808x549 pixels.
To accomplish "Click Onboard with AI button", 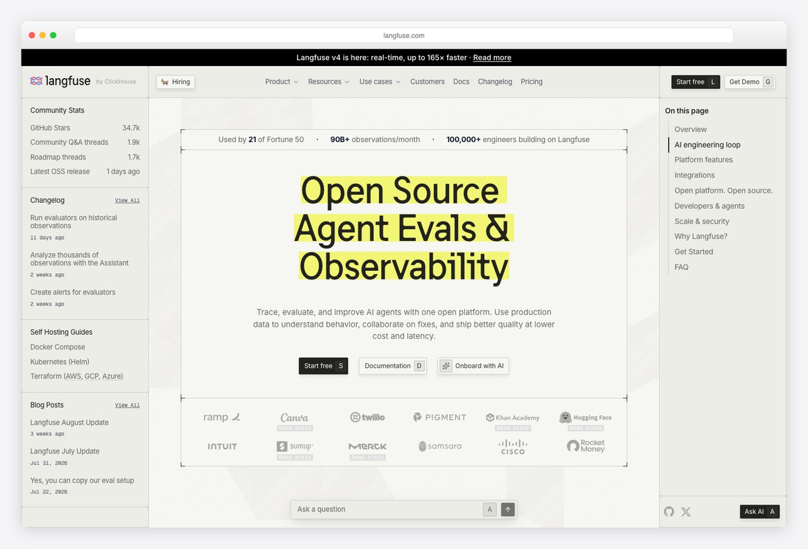I will point(473,366).
